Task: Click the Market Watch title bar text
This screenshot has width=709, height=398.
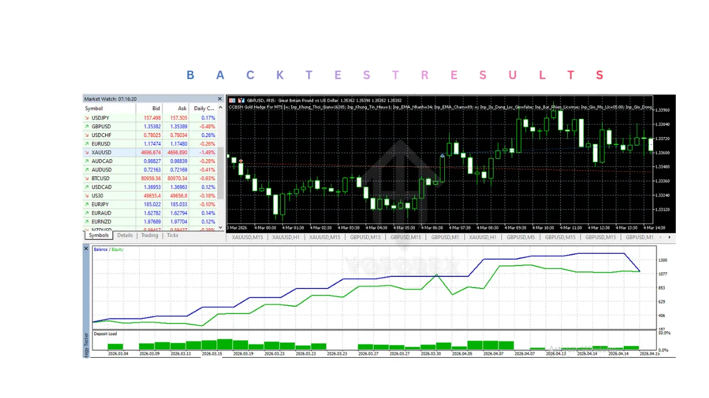Action: (110, 99)
